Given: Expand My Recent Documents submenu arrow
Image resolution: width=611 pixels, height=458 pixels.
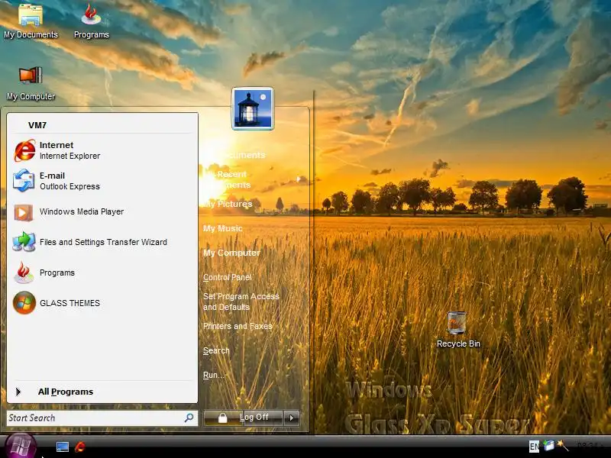Looking at the screenshot, I should (299, 179).
